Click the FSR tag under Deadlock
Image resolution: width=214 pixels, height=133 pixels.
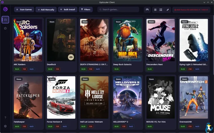(57, 69)
